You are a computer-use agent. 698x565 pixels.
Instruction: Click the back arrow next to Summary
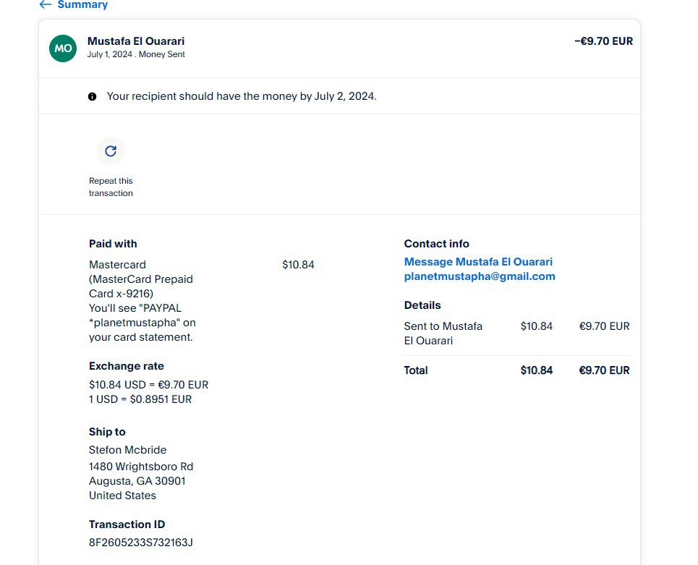pos(45,5)
